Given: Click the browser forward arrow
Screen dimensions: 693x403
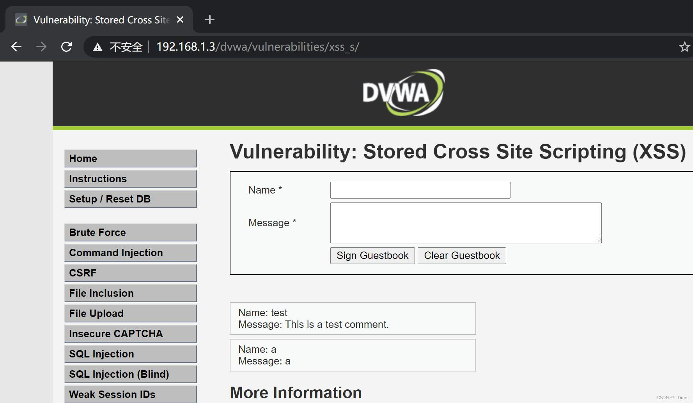Looking at the screenshot, I should pyautogui.click(x=41, y=47).
